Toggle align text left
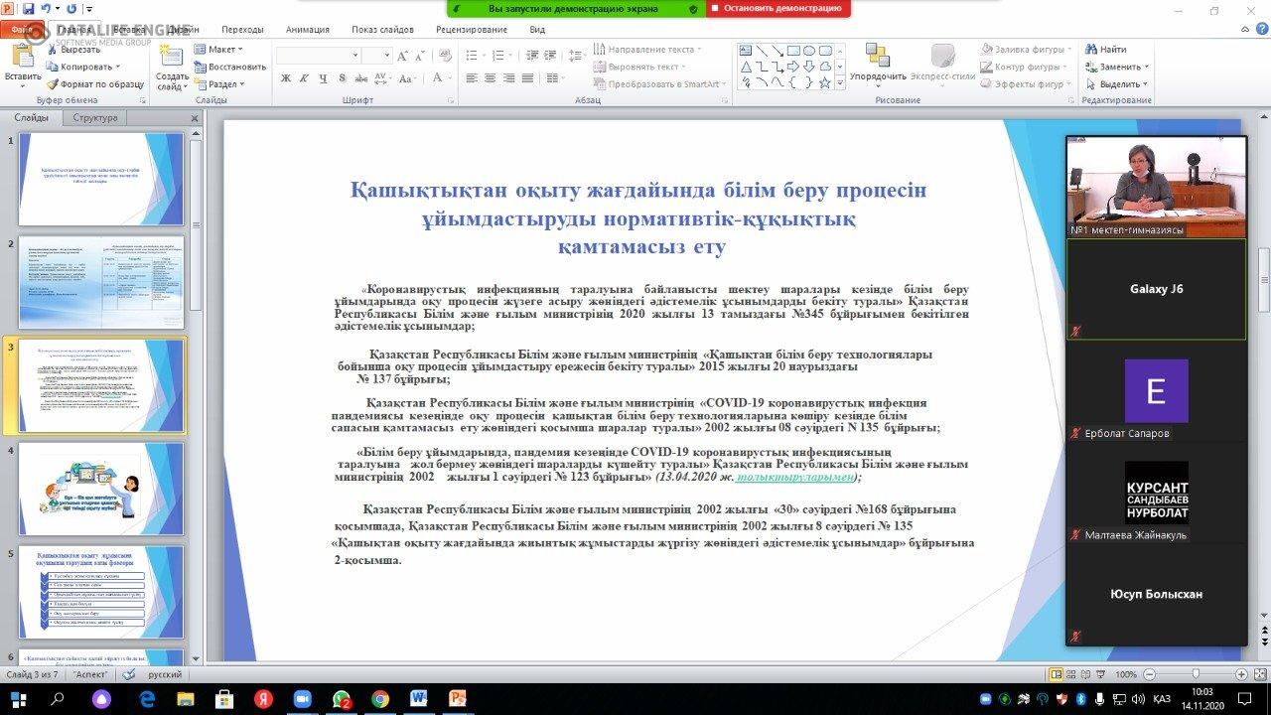This screenshot has width=1271, height=715. [x=472, y=78]
